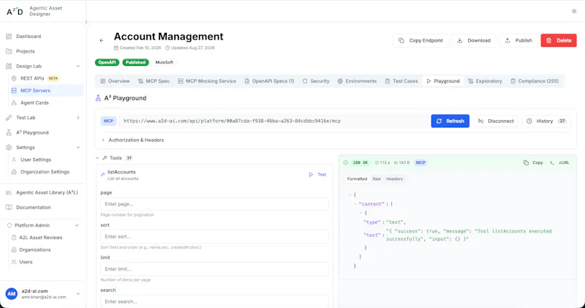Switch to the MCP Mocking Service tab
This screenshot has width=585, height=308.
point(207,81)
